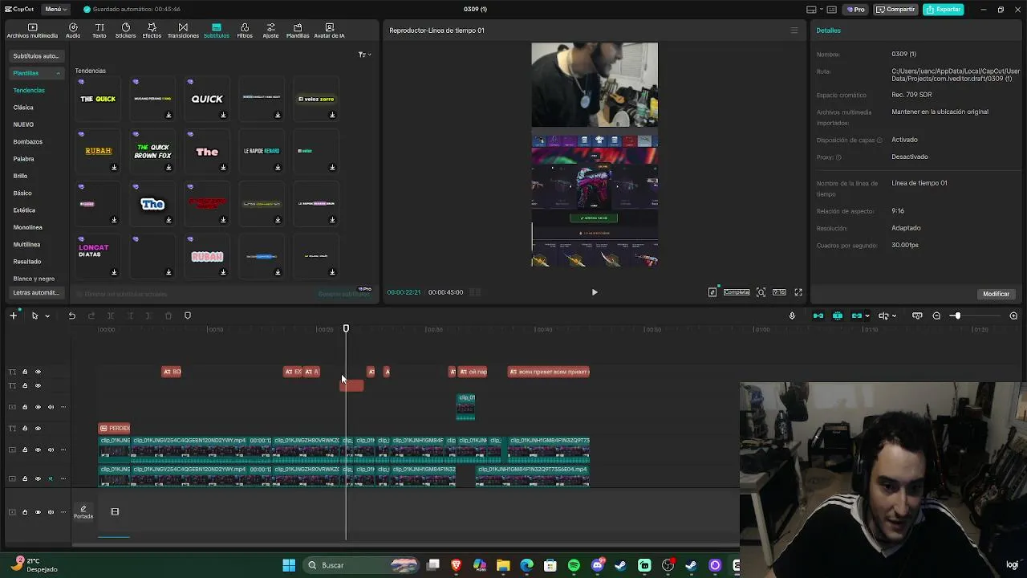Switch to the Audio tab
1027x578 pixels.
pyautogui.click(x=73, y=31)
